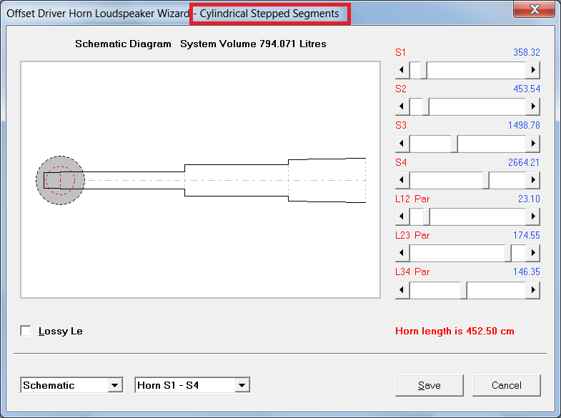Click the Horn length is 452.50 cm text
The width and height of the screenshot is (561, 418).
click(x=455, y=331)
